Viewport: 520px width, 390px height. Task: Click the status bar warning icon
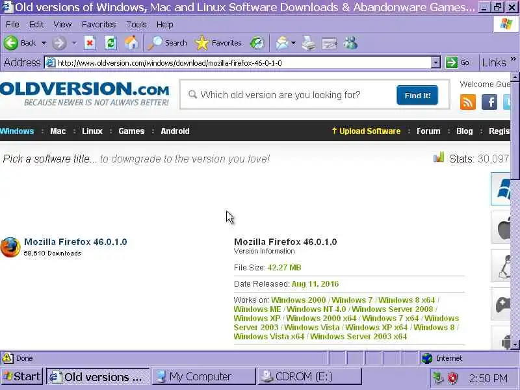[7, 358]
